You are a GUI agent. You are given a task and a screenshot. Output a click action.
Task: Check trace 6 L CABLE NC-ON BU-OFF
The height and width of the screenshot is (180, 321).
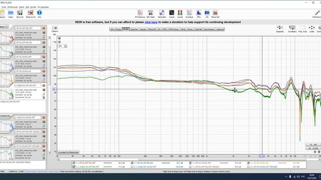pyautogui.click(x=132, y=166)
